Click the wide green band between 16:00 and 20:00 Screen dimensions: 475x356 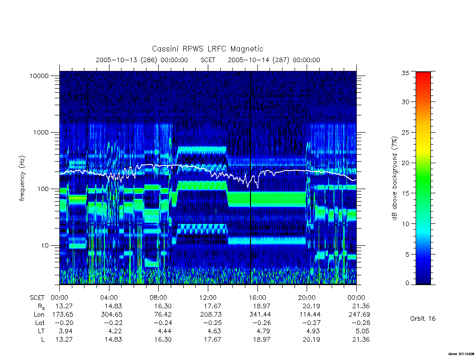click(x=267, y=199)
